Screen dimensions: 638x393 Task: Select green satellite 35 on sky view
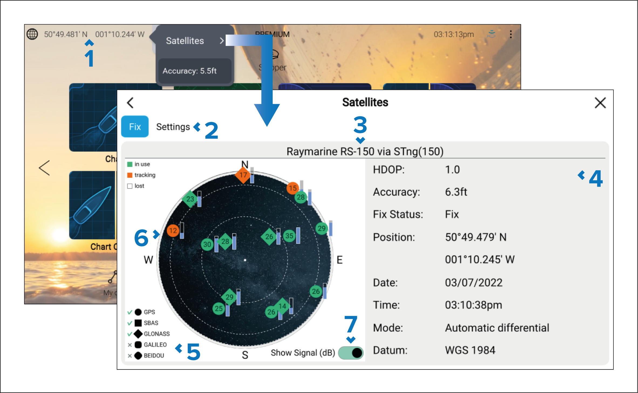coord(289,236)
